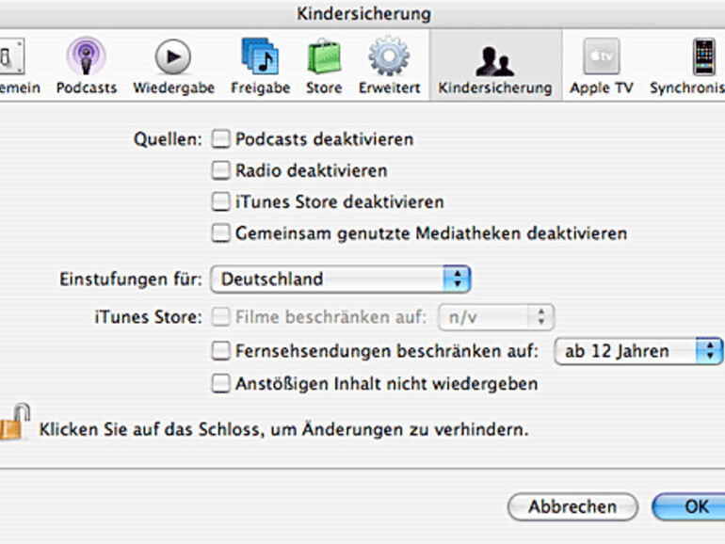Open the Deutschland ratings country dropdown
725x544 pixels.
click(341, 280)
